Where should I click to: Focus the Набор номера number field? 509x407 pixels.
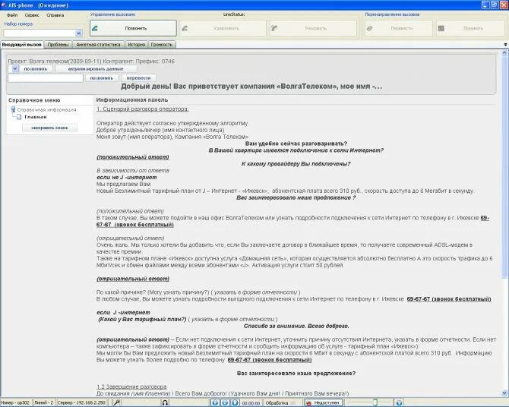click(x=40, y=33)
